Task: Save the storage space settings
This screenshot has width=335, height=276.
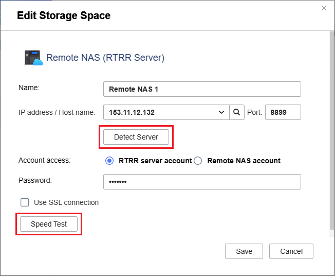Action: click(x=244, y=251)
